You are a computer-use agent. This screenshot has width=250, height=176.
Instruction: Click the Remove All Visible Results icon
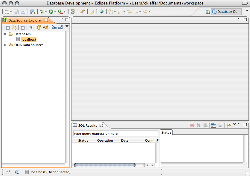pos(205,125)
